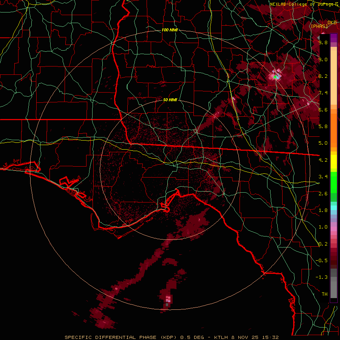Select the 0.2 value on the scale
Screen dimensions: 340x340
323,244
